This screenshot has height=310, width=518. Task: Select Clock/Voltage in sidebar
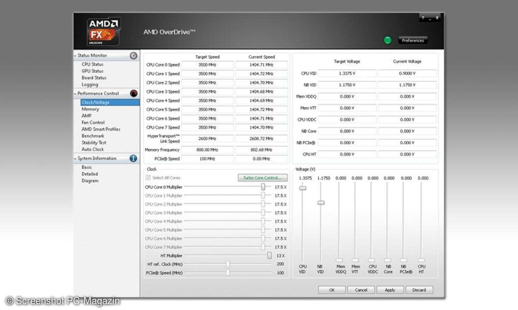110,102
